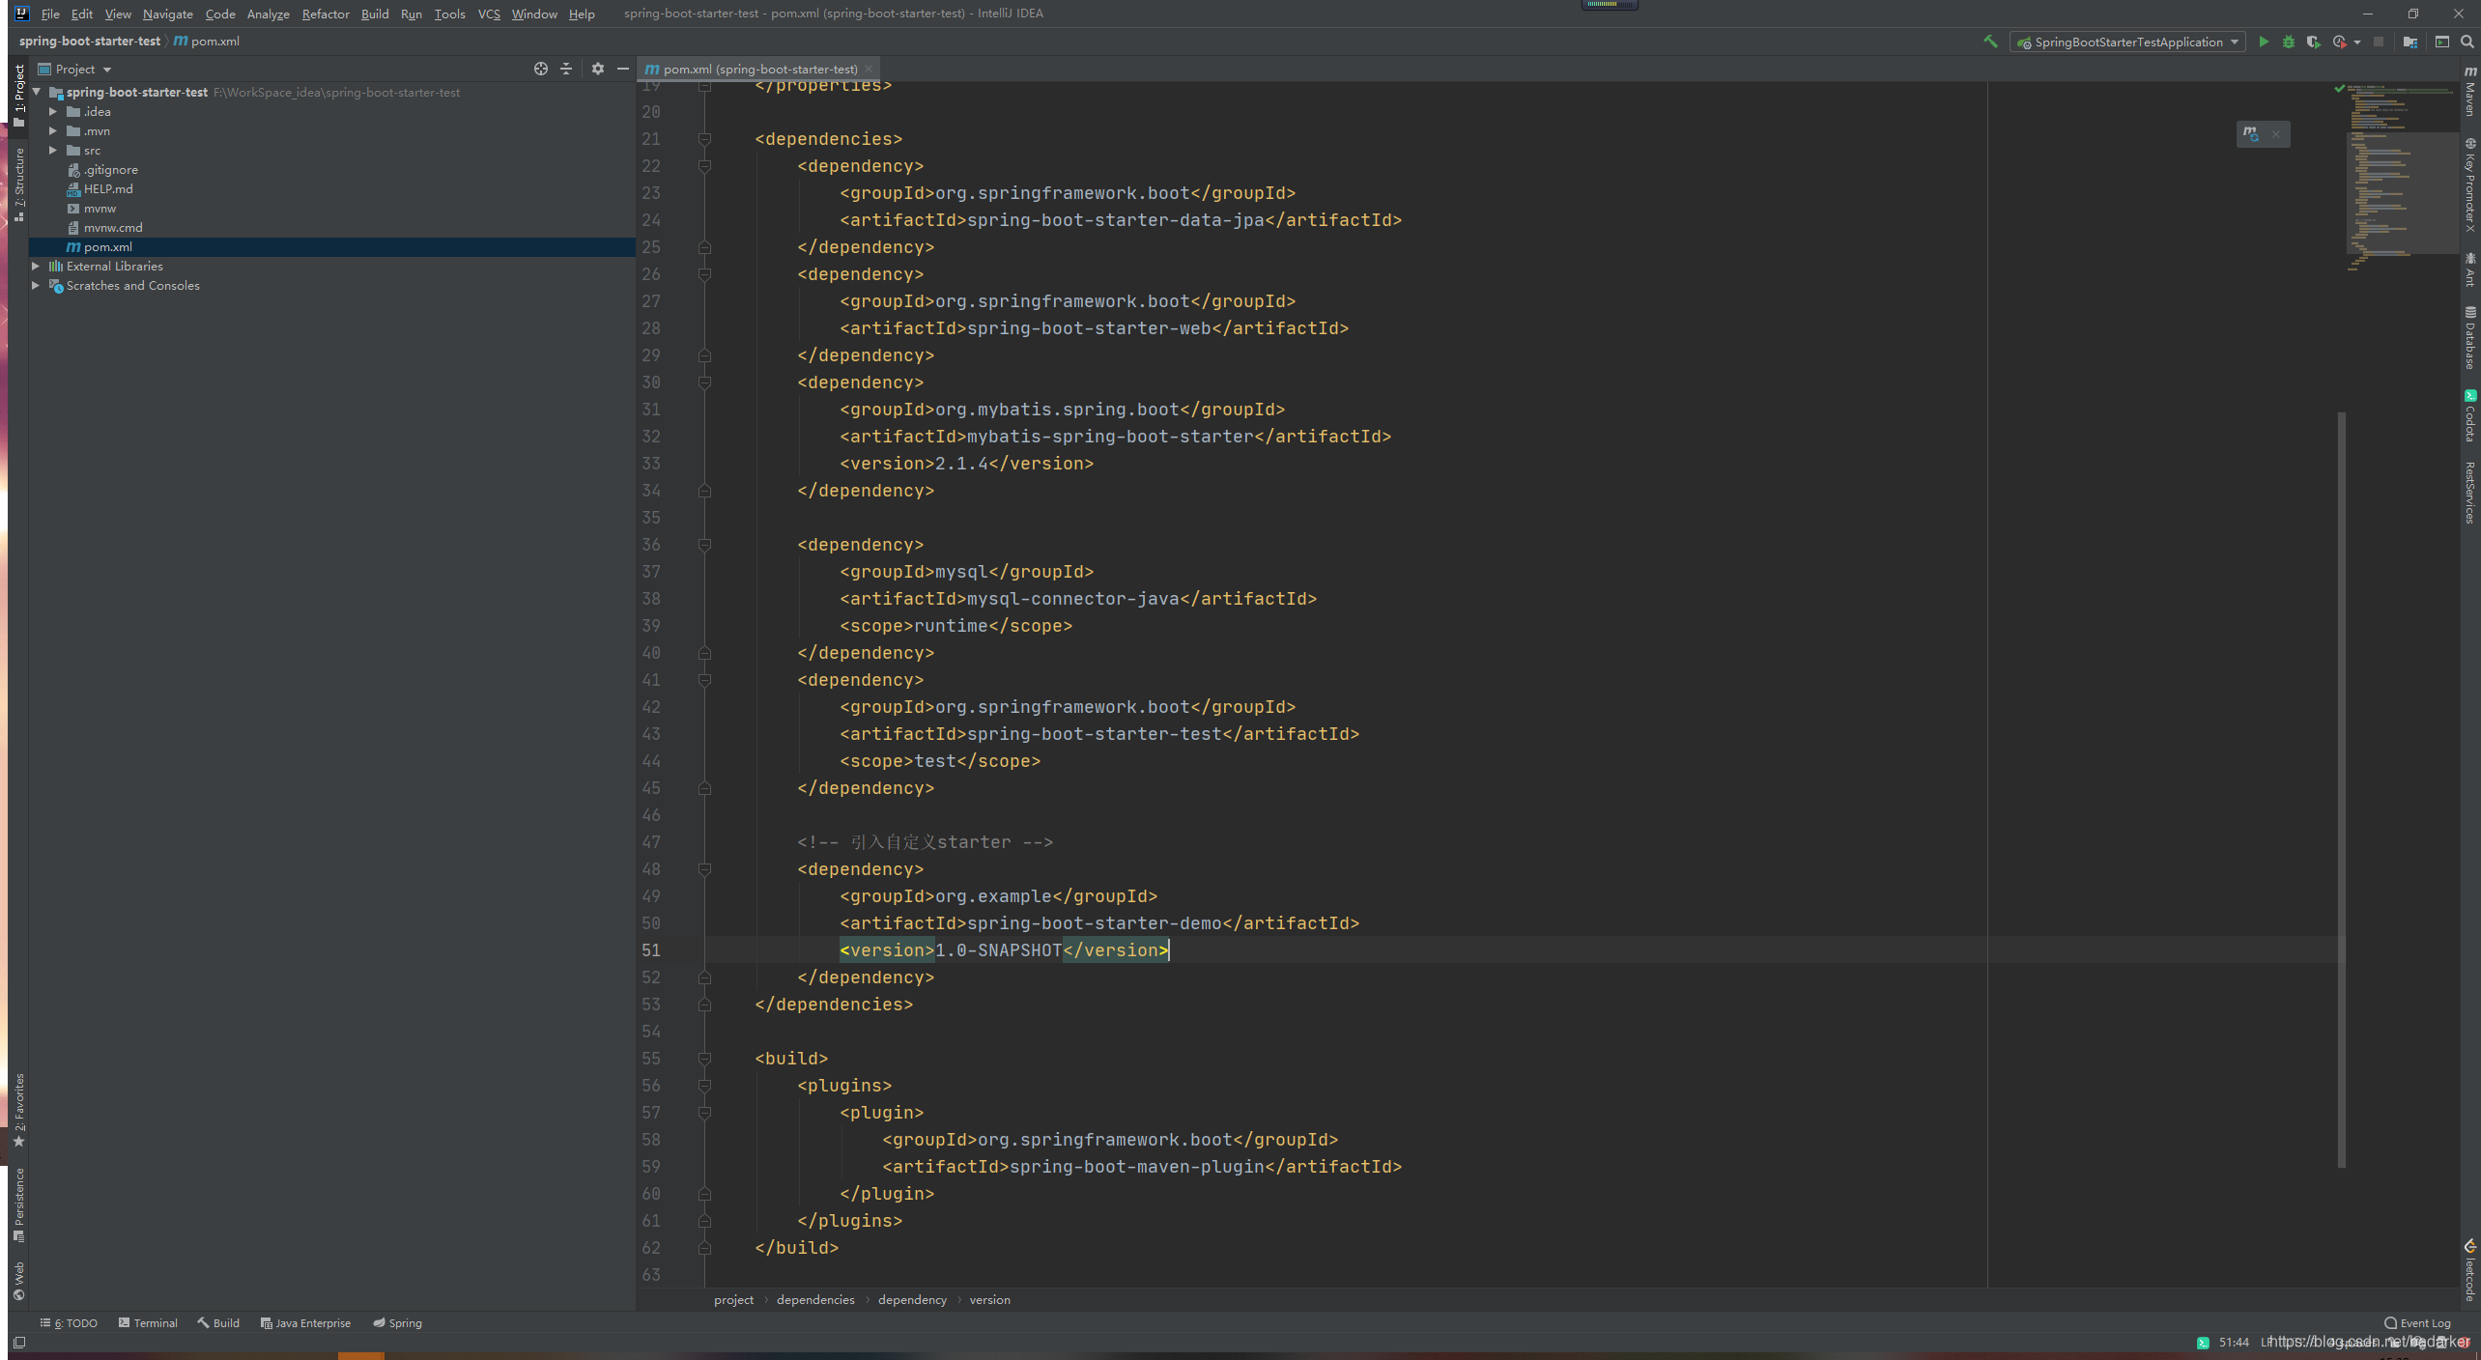The image size is (2481, 1360).
Task: Load Maven changes floating icon
Action: (x=2251, y=134)
